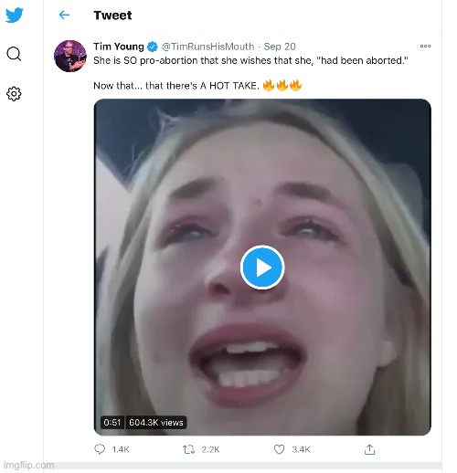
Task: Retweet using the retweet arrows icon
Action: pos(188,449)
